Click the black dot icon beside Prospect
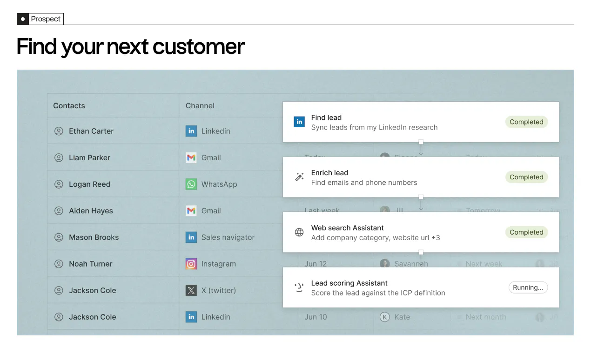This screenshot has height=353, width=591. pyautogui.click(x=23, y=19)
